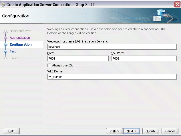Click the Name and Type step marker
The image size is (181, 136).
point(5,31)
